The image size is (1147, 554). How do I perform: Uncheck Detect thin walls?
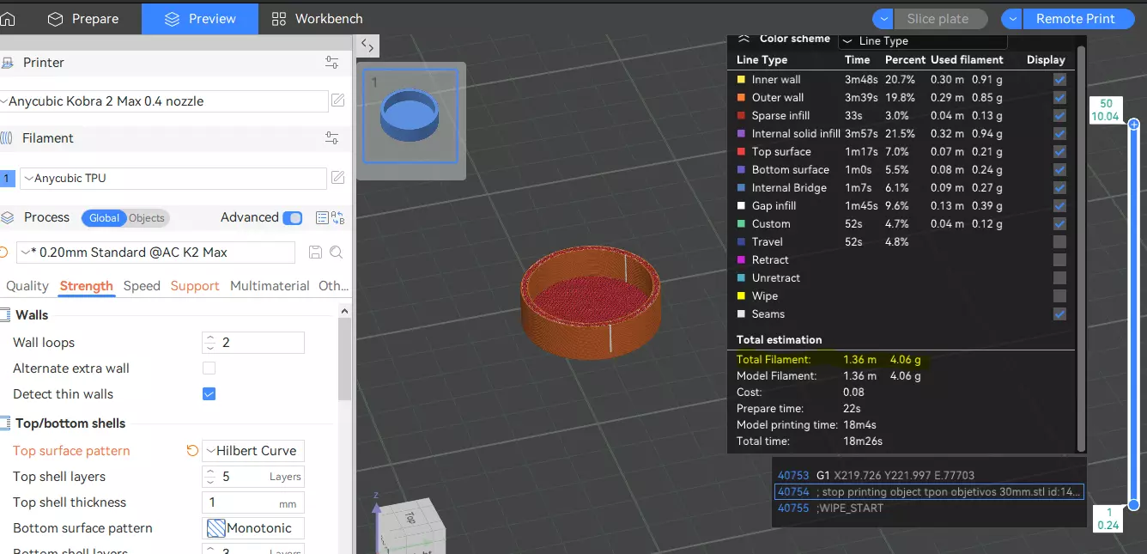click(209, 394)
